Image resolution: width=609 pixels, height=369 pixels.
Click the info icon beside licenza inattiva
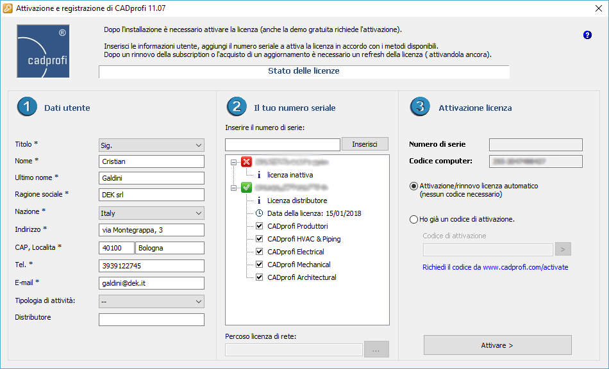259,175
